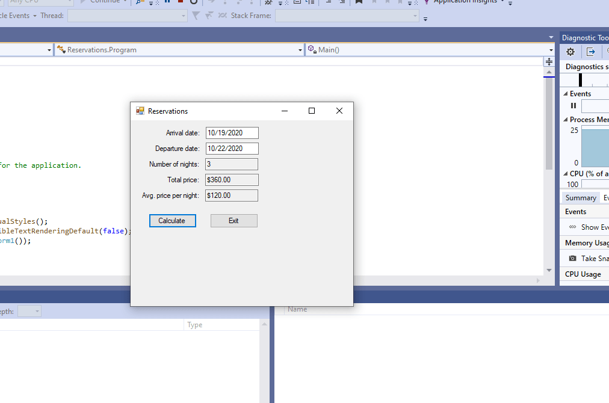This screenshot has height=403, width=609.
Task: Collapse the CPU graph section
Action: click(x=566, y=174)
